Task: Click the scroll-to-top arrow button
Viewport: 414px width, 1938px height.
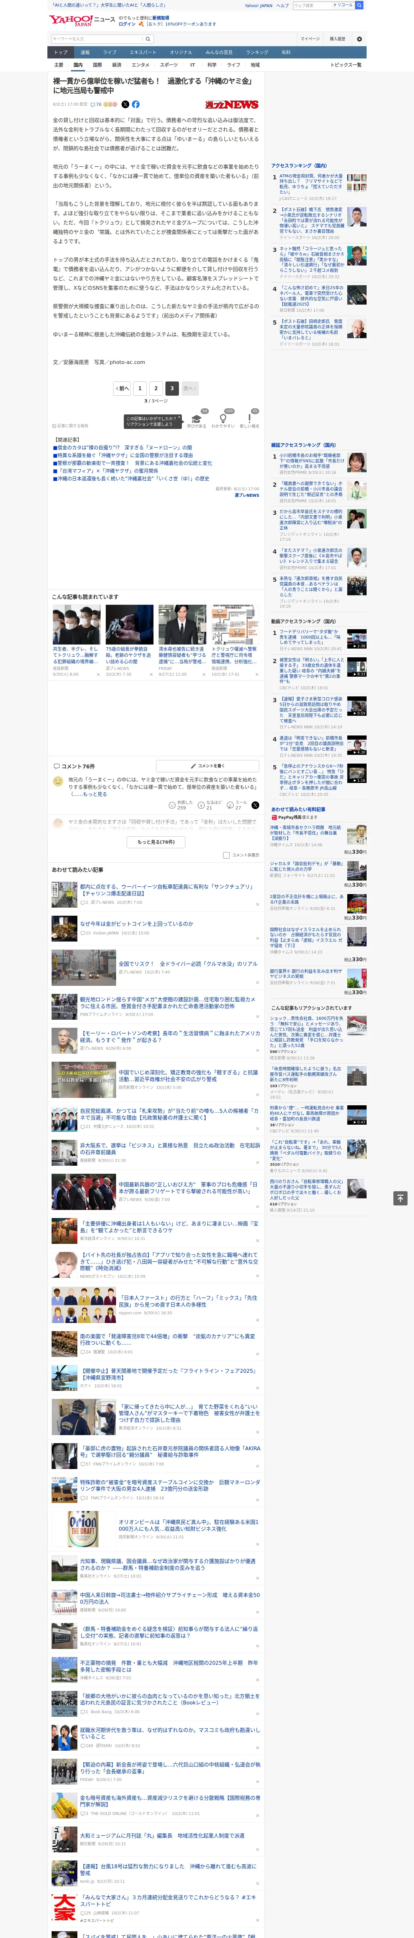Action: click(x=400, y=1198)
